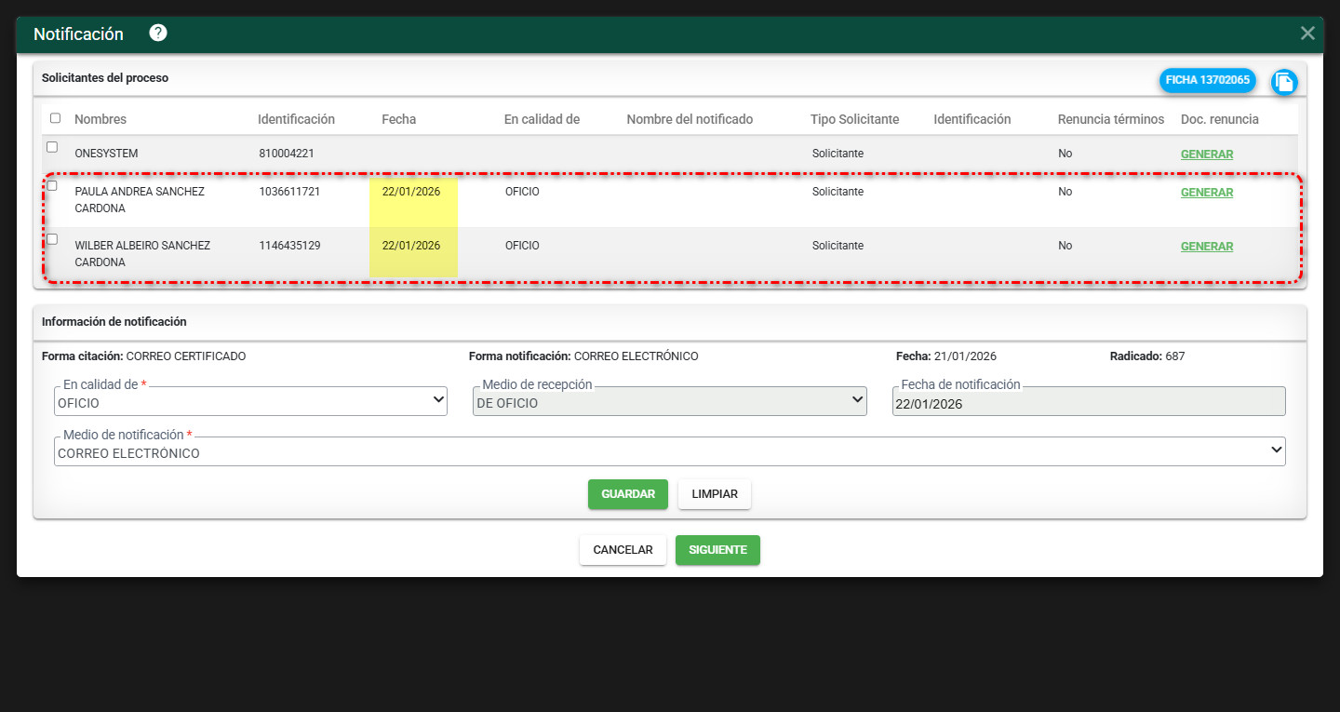Toggle the select-all checkbox in header

click(x=55, y=118)
